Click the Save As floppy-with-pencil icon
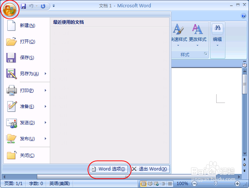Image resolution: width=249 pixels, height=188 pixels. [11, 74]
